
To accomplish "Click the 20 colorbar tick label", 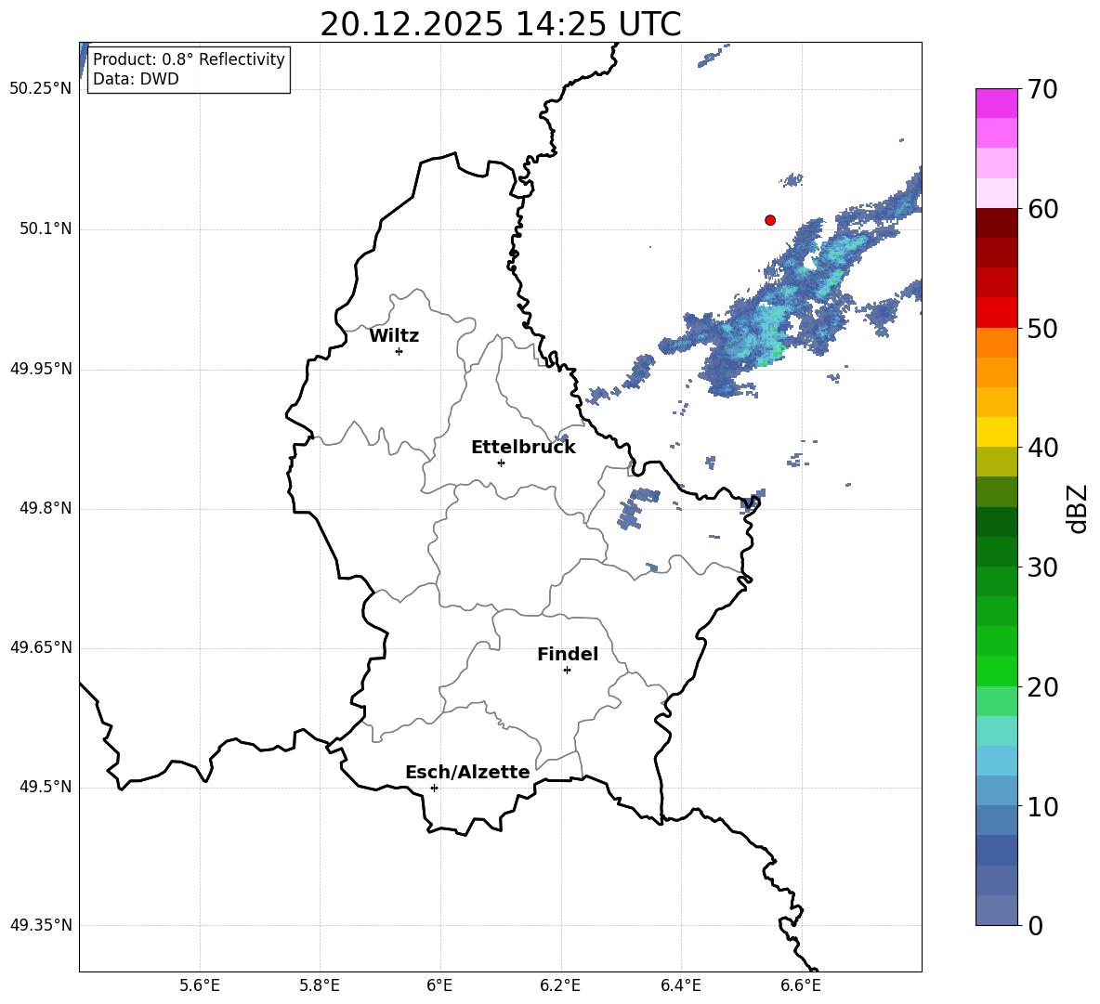I will click(x=1043, y=687).
